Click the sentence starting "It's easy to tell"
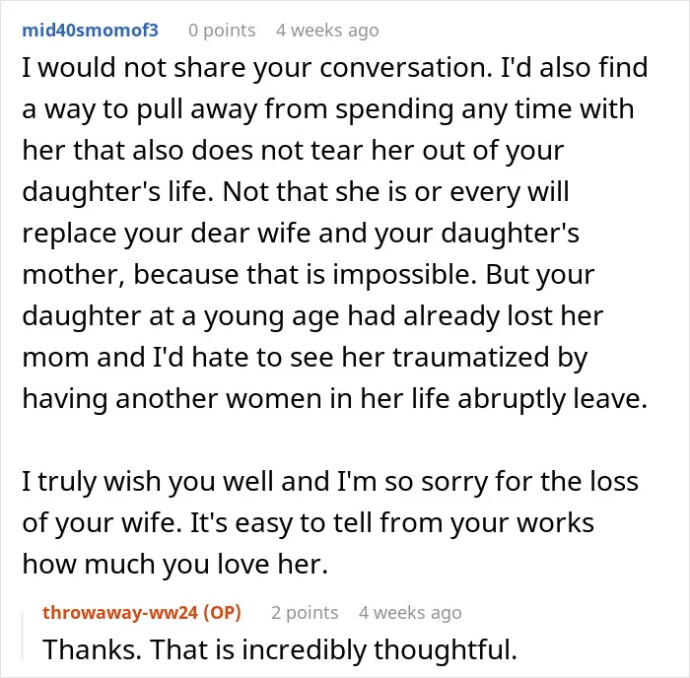 [391, 522]
